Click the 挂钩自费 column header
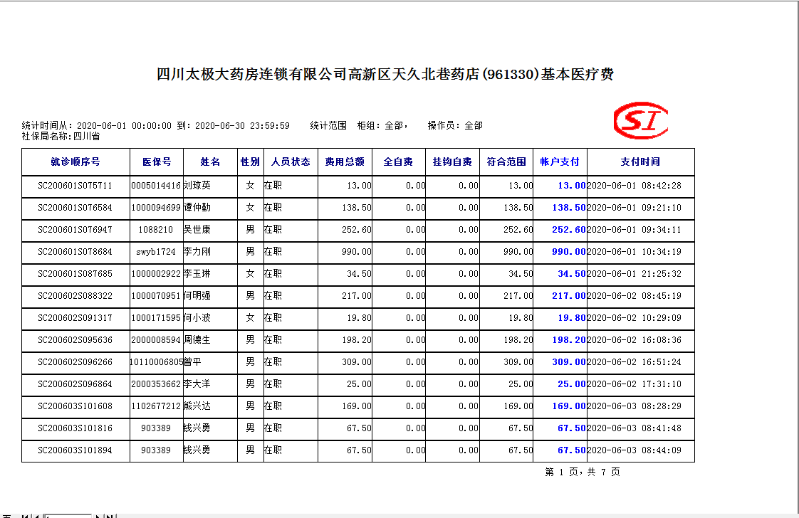 [x=452, y=162]
